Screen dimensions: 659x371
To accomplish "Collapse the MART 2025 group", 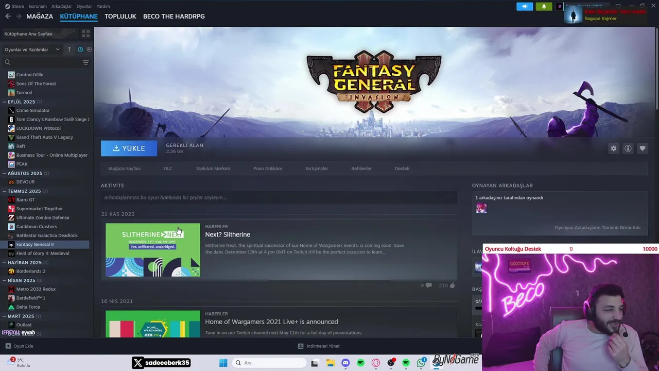I will tap(5, 316).
